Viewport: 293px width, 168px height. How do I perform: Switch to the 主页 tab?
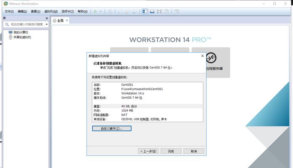60,21
